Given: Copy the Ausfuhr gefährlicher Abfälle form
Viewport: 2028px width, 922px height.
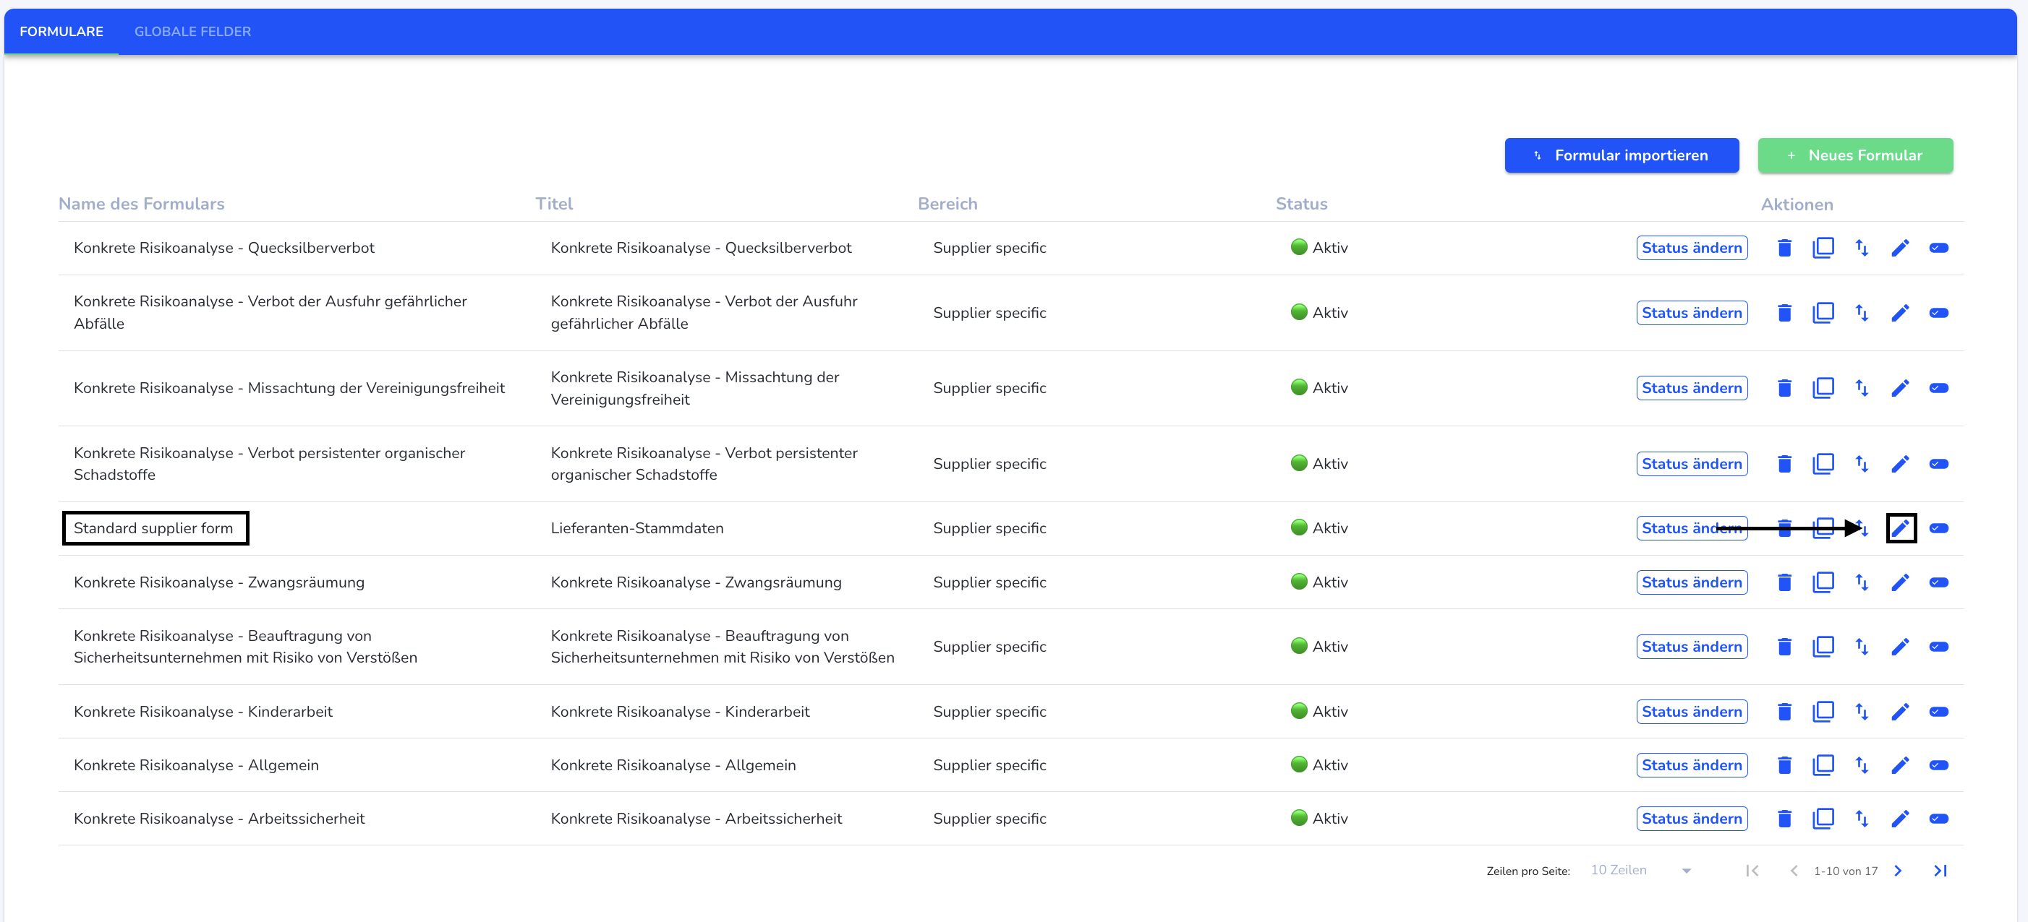Looking at the screenshot, I should click(x=1823, y=313).
